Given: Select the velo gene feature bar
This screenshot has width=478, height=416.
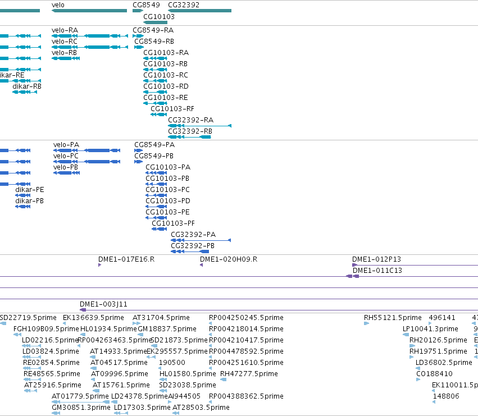Looking at the screenshot, I should point(89,11).
